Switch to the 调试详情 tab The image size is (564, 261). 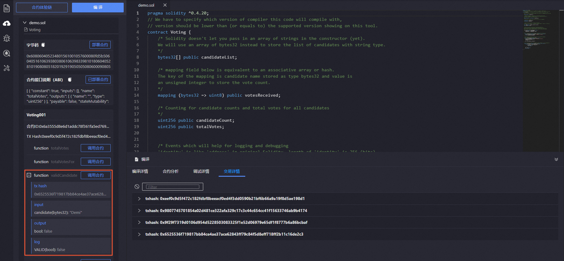201,171
